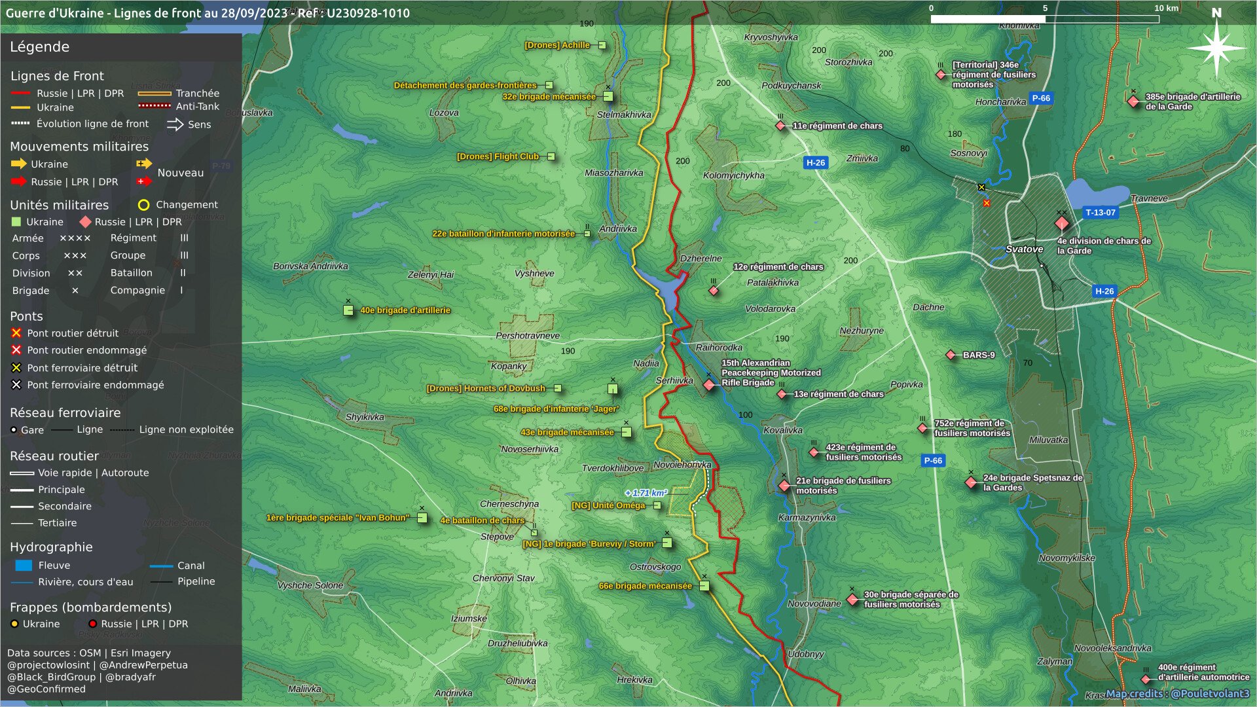Click the BARS-9 diamond marker
1257x707 pixels.
click(951, 355)
